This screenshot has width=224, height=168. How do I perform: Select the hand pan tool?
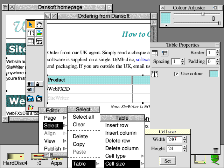point(39,24)
